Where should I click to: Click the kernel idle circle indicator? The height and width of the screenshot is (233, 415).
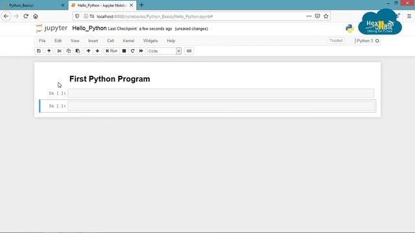[377, 41]
